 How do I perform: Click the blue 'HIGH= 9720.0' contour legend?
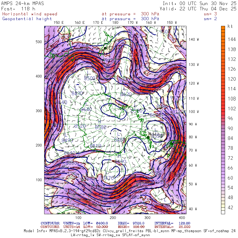click(131, 223)
